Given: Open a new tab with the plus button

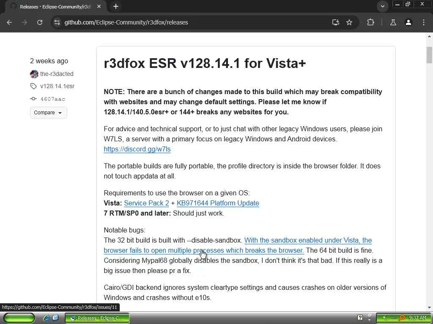Looking at the screenshot, I should click(116, 6).
